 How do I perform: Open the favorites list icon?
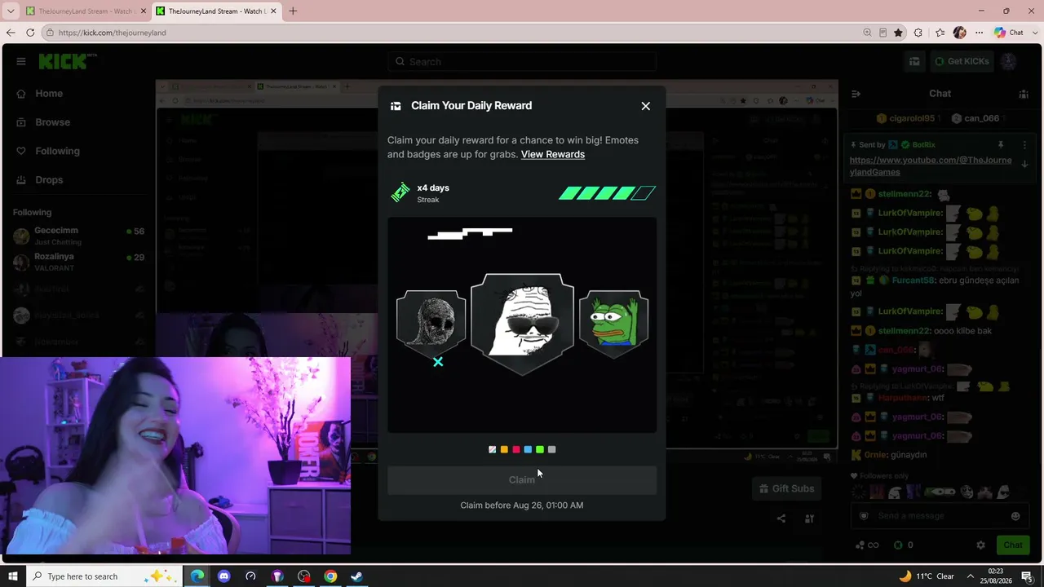(x=940, y=33)
